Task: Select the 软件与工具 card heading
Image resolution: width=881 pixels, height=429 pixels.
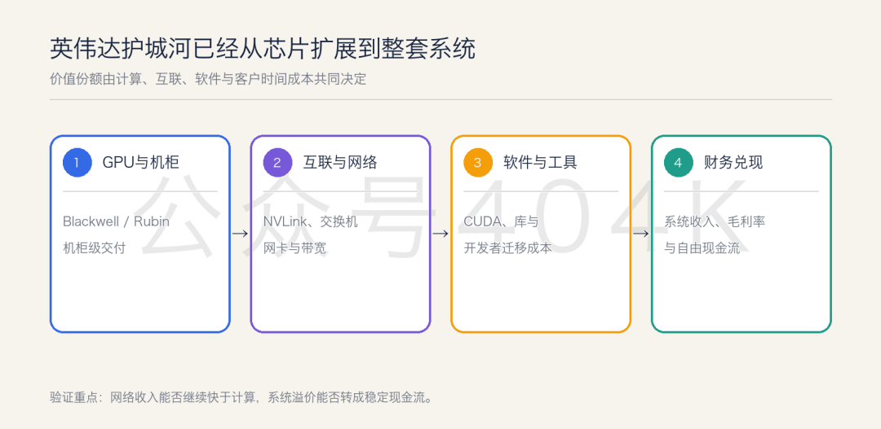Action: pyautogui.click(x=541, y=163)
